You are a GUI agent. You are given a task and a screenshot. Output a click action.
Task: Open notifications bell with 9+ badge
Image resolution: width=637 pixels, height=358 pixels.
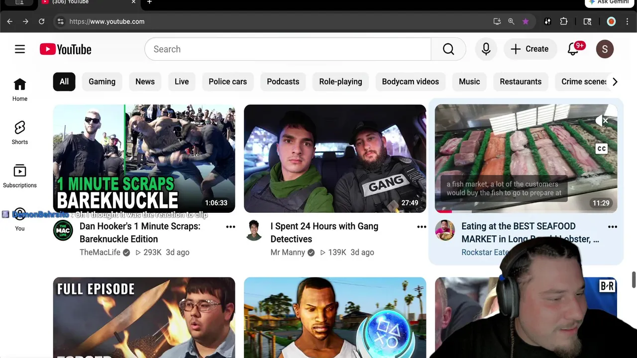(574, 49)
